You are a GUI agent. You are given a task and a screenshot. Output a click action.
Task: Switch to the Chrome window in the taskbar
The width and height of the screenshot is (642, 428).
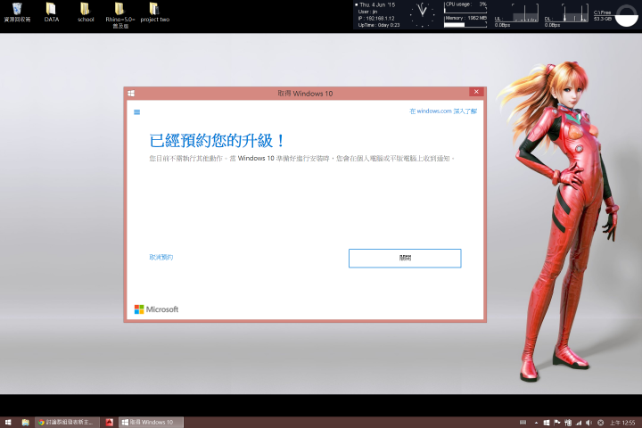tap(67, 423)
